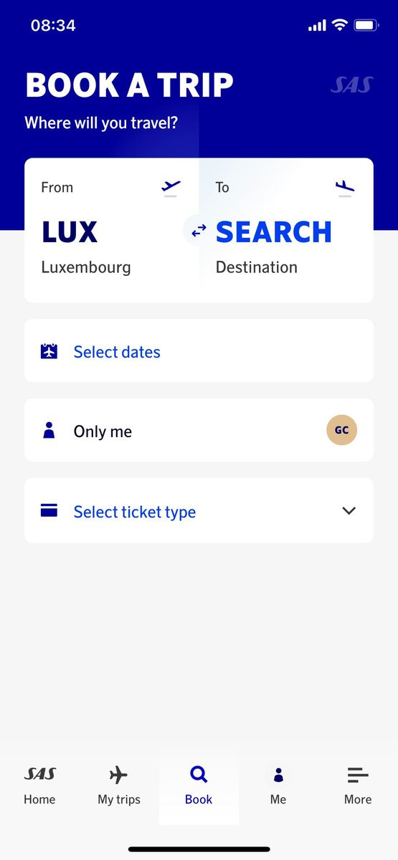This screenshot has height=860, width=398.
Task: Open the My trips tab
Action: [x=119, y=785]
